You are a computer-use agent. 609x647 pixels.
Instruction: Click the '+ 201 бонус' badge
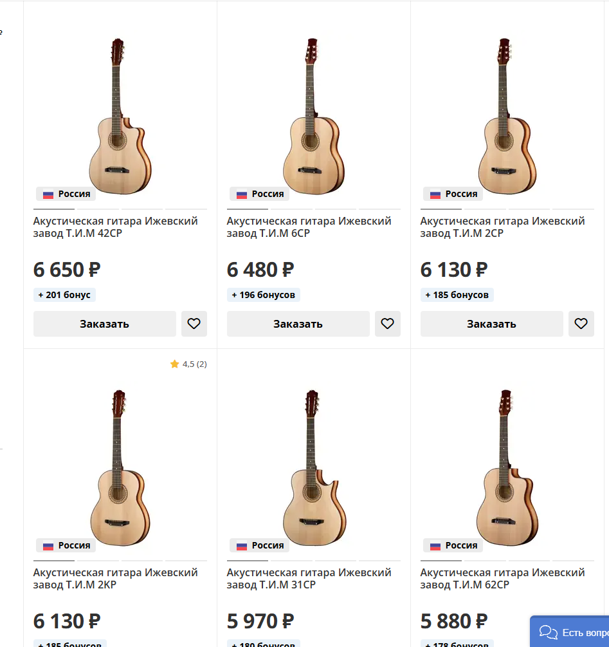(x=64, y=295)
